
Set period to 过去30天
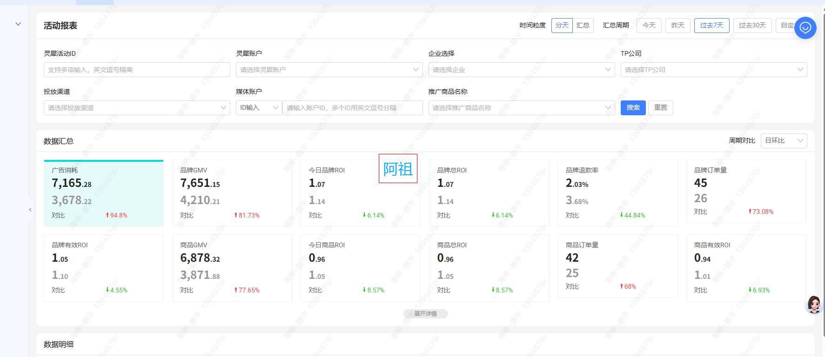point(752,26)
